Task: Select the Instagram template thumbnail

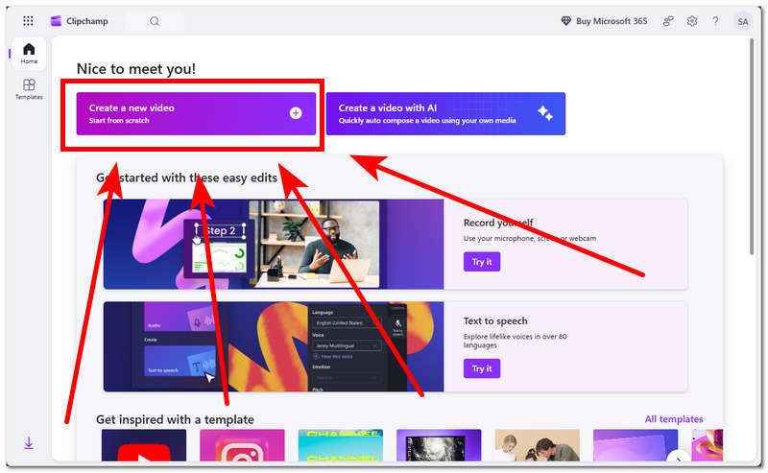Action: click(x=242, y=445)
